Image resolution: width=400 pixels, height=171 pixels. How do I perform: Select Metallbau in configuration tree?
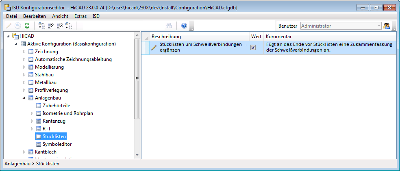(46, 82)
